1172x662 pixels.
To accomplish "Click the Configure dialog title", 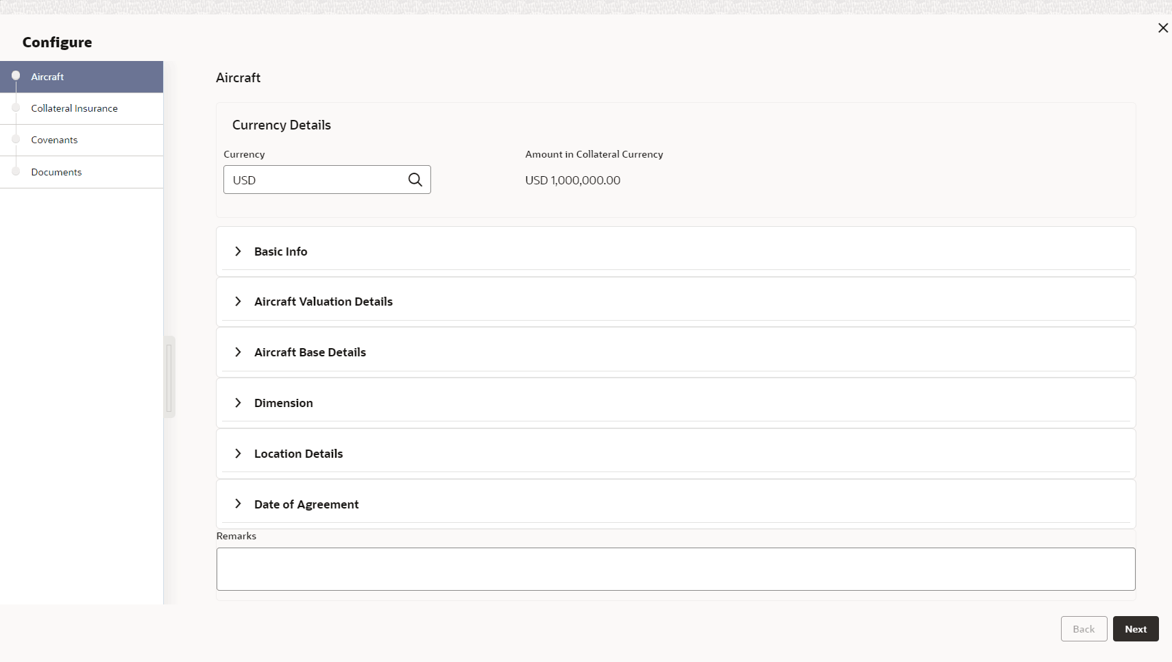I will [58, 42].
